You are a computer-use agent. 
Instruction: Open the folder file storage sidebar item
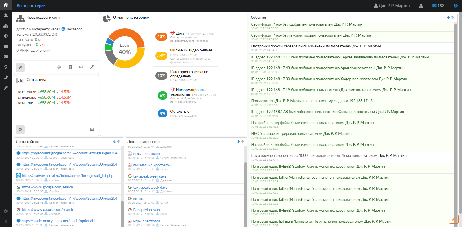[5, 46]
